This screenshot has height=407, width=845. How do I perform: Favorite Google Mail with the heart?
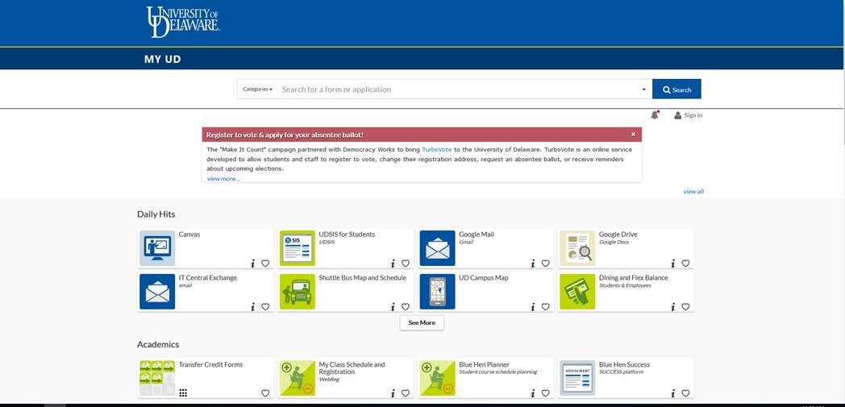545,264
